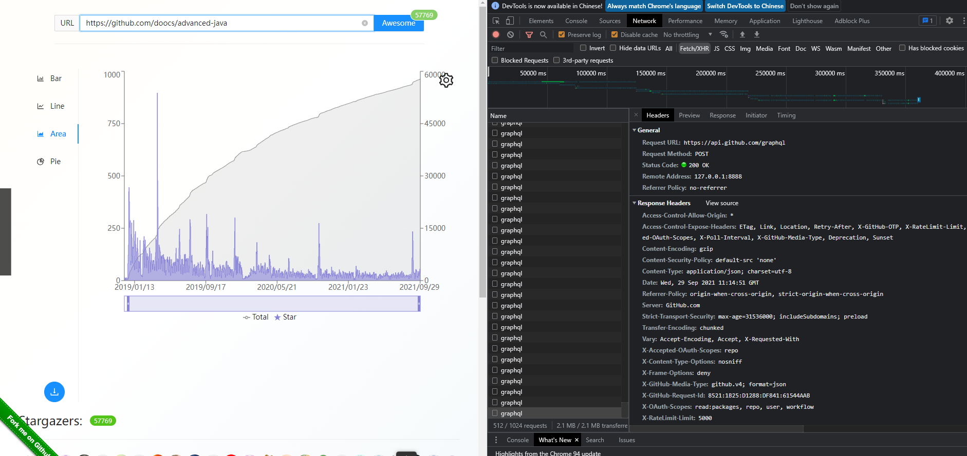The width and height of the screenshot is (967, 456).
Task: Clear the network log icon
Action: tap(510, 34)
